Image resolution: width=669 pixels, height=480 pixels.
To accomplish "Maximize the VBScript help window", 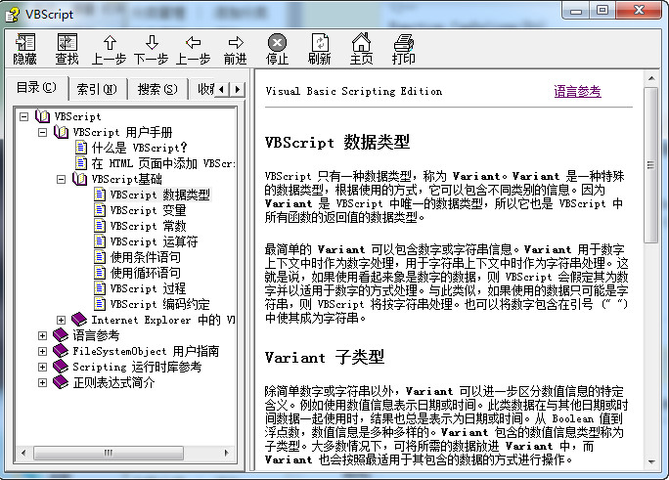I will [602, 10].
